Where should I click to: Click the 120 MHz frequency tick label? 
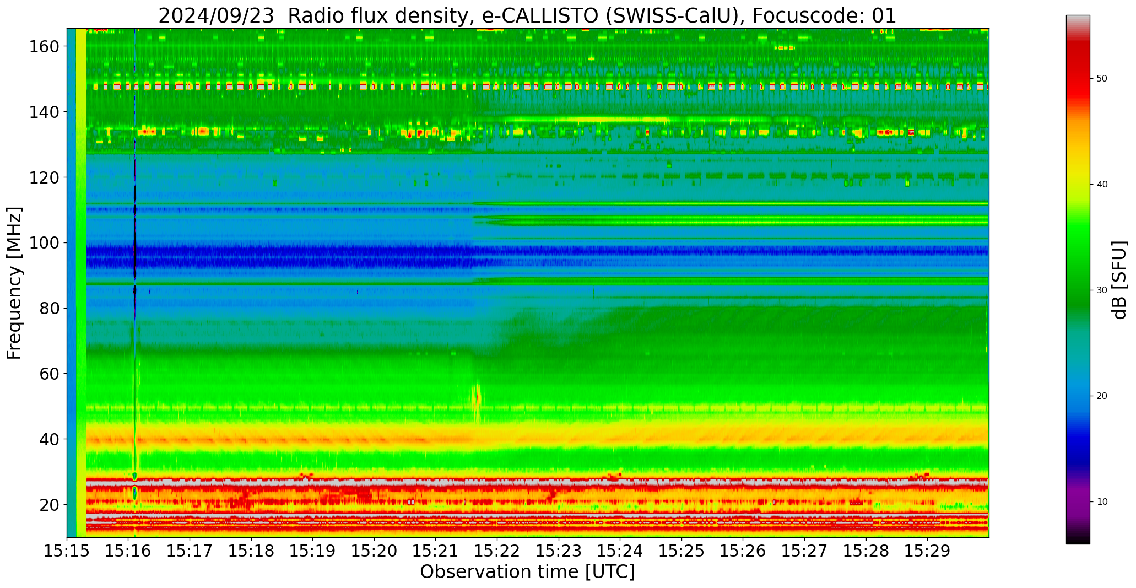tap(44, 177)
